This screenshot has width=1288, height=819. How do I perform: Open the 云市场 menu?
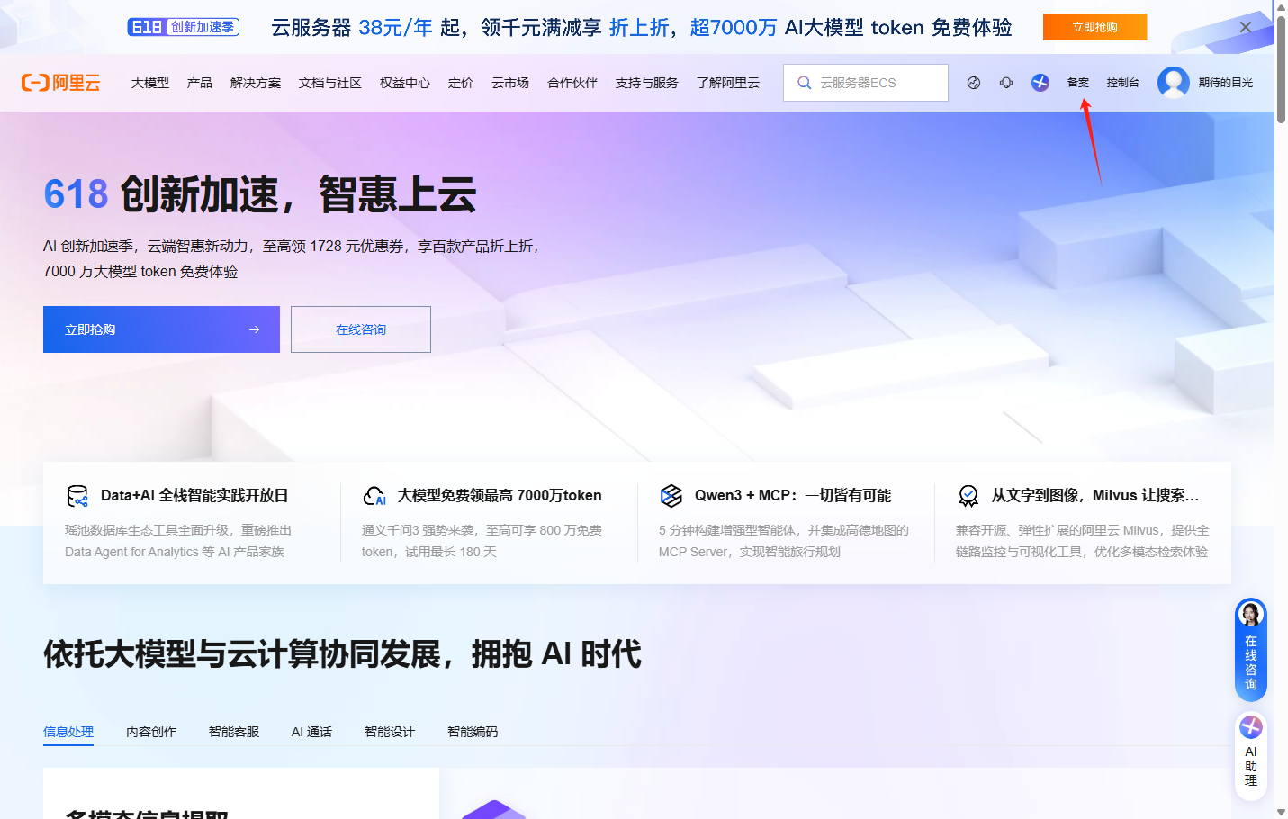tap(510, 83)
